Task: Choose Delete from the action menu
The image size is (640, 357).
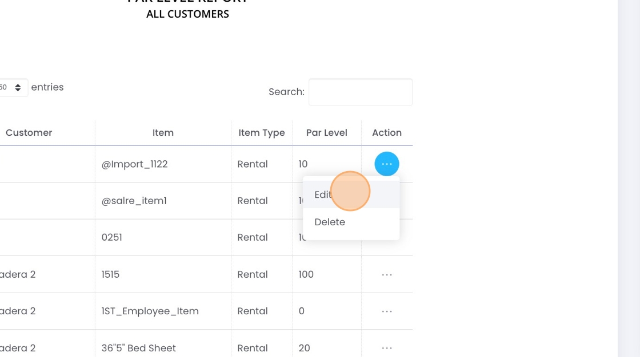Action: (330, 222)
